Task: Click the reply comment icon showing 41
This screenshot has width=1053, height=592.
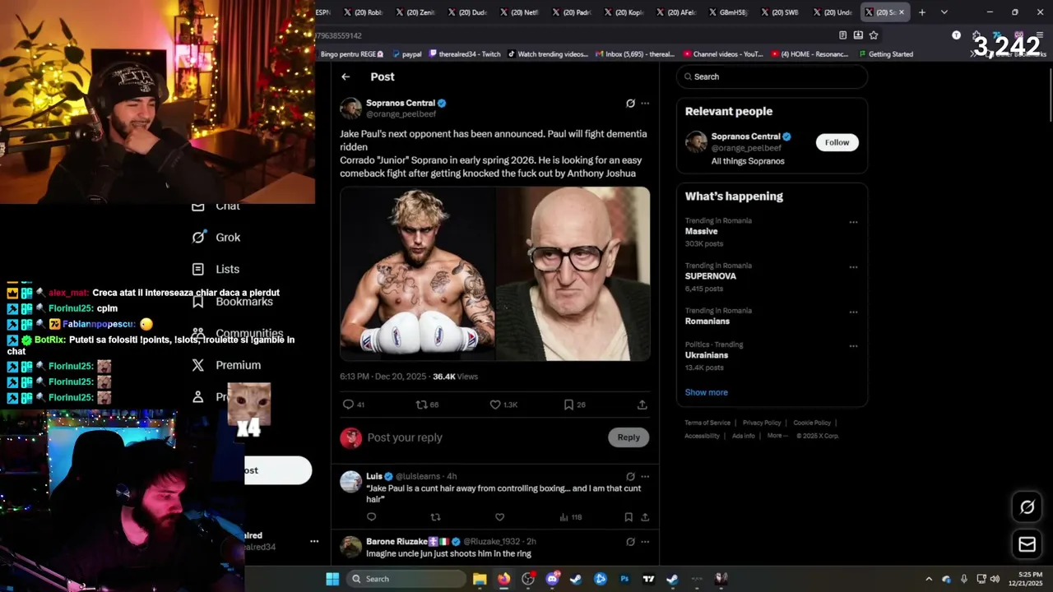Action: pos(348,405)
